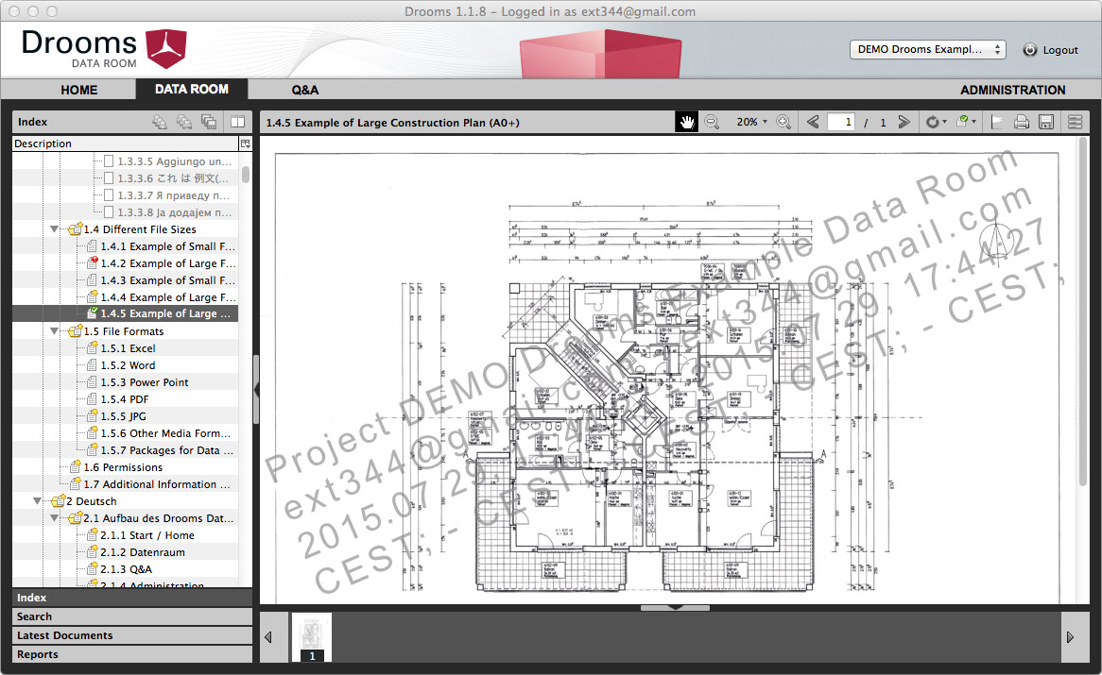This screenshot has height=675, width=1102.
Task: Toggle the split panel layout icon
Action: coord(237,122)
